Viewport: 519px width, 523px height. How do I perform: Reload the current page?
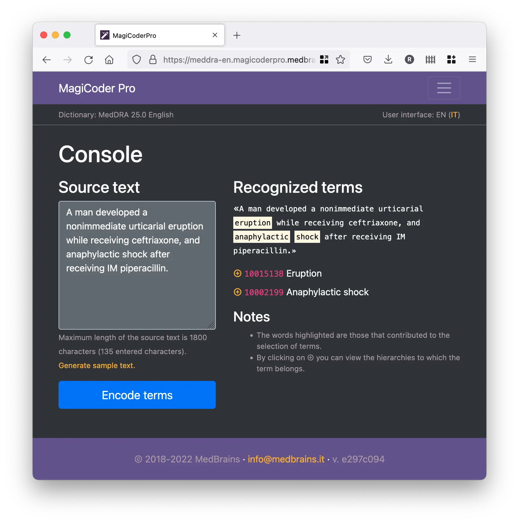pyautogui.click(x=89, y=60)
